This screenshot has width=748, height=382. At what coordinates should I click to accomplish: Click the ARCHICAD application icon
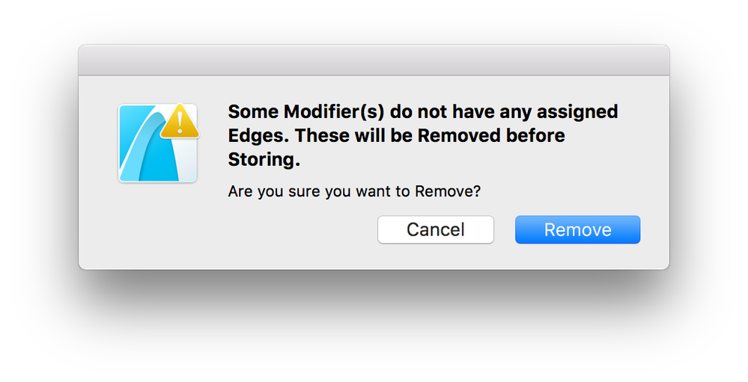pyautogui.click(x=157, y=143)
